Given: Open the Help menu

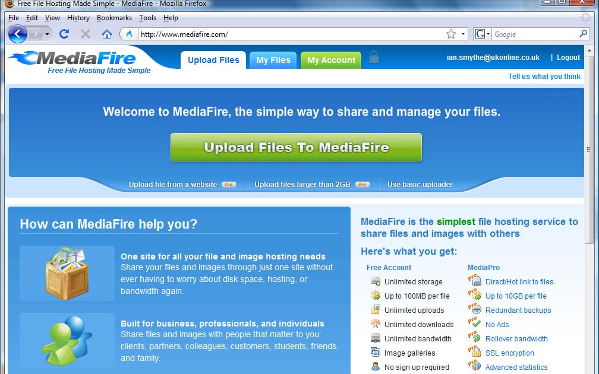Looking at the screenshot, I should pos(171,18).
